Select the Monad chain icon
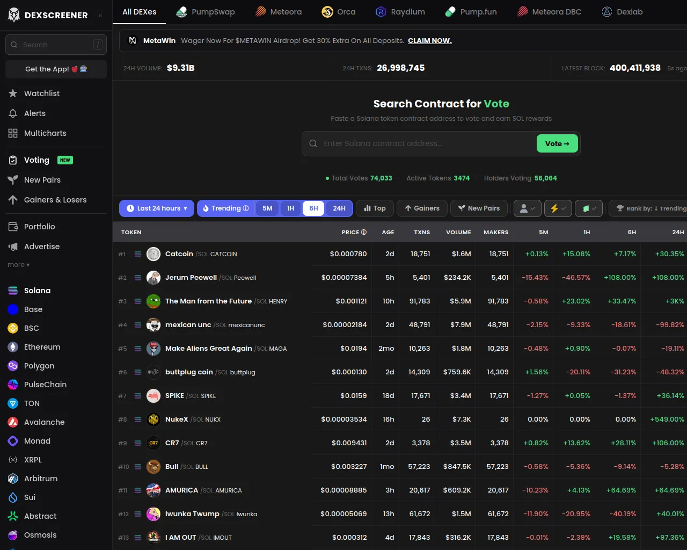The width and height of the screenshot is (687, 550). coord(13,441)
